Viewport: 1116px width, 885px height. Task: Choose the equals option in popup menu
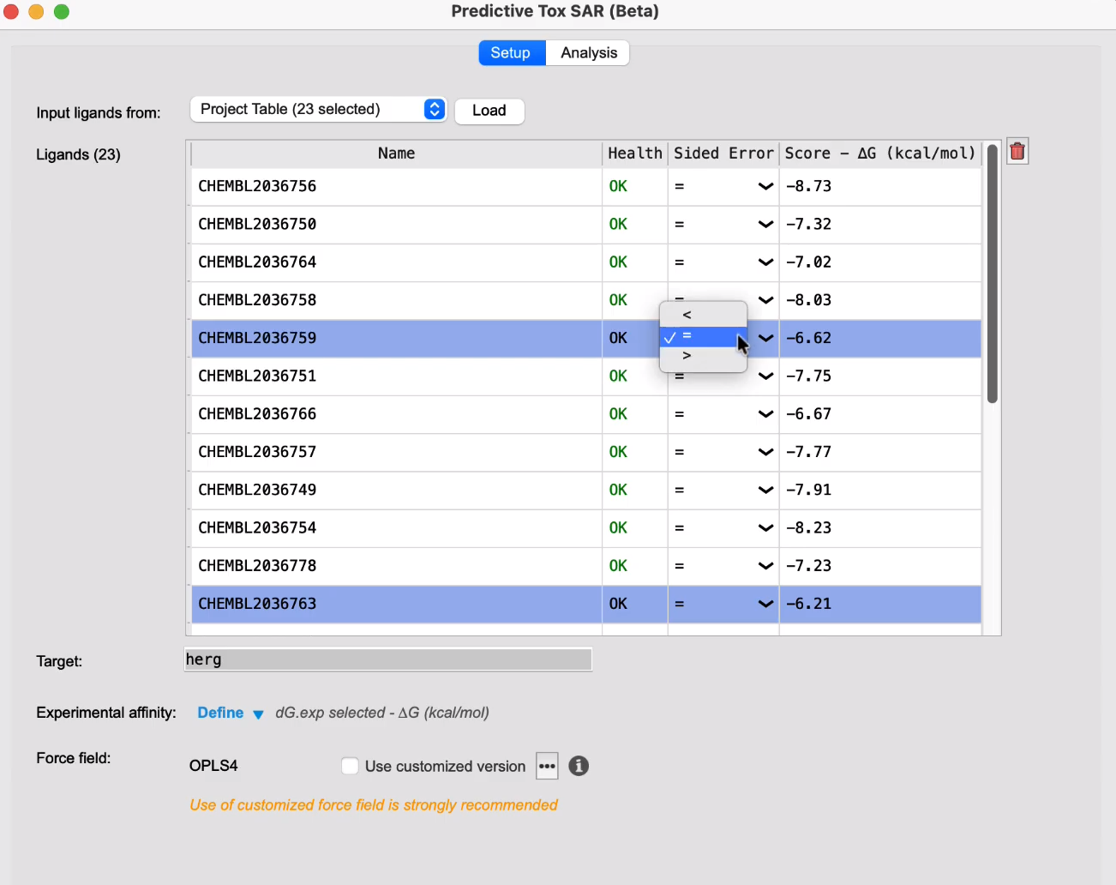pyautogui.click(x=703, y=337)
